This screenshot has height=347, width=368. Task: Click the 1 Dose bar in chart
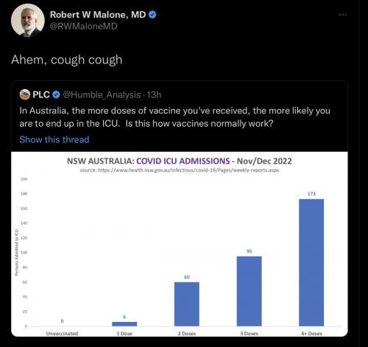coord(124,324)
